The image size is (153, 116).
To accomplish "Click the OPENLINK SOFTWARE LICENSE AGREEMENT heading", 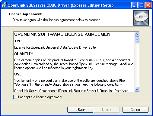I will coord(64,34).
